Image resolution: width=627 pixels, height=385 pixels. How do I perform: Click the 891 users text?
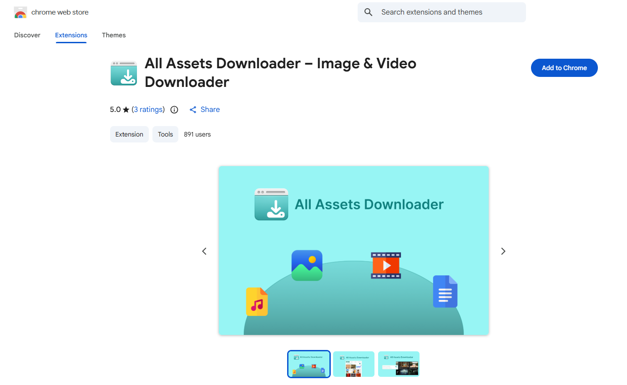click(x=197, y=134)
